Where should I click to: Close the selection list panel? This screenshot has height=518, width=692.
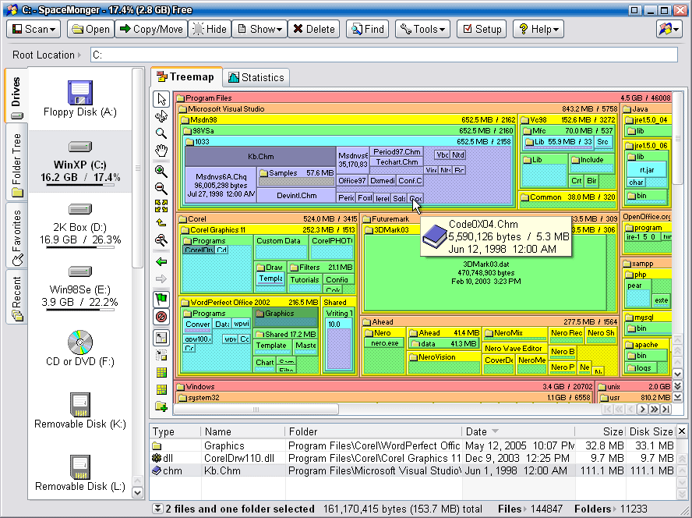click(682, 431)
